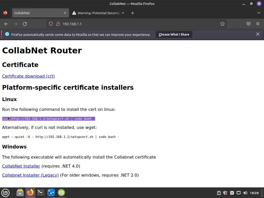The width and height of the screenshot is (264, 198).
Task: Dismiss the Firefox data notification bar
Action: (258, 34)
